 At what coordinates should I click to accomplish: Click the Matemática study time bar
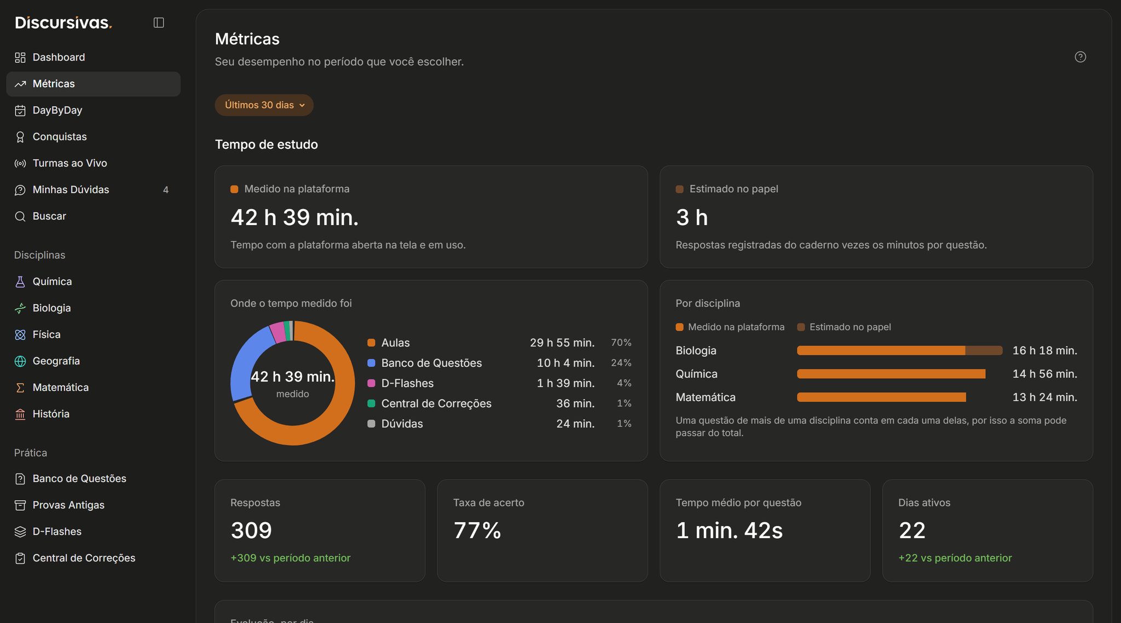click(881, 397)
